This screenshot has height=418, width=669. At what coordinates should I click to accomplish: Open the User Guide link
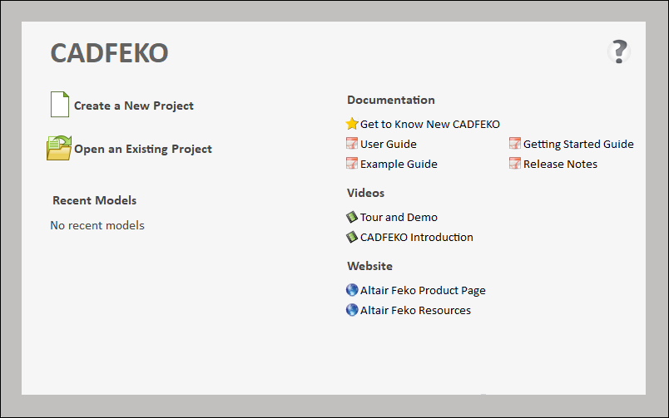(x=389, y=144)
